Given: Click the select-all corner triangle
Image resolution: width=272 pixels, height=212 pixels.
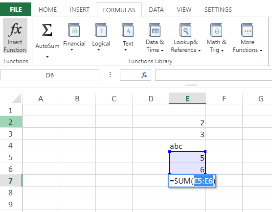Looking at the screenshot, I should [x=17, y=98].
